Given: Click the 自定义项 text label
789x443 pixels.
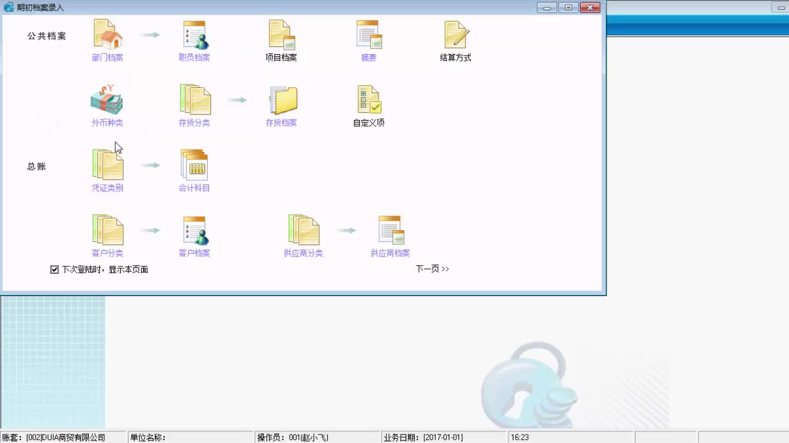Looking at the screenshot, I should pyautogui.click(x=369, y=123).
